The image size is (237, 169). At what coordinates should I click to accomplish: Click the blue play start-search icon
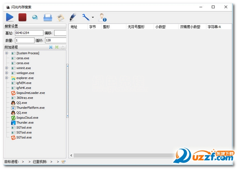[x=10, y=17]
